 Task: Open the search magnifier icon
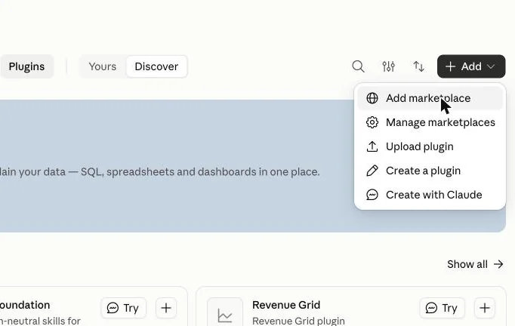click(358, 66)
